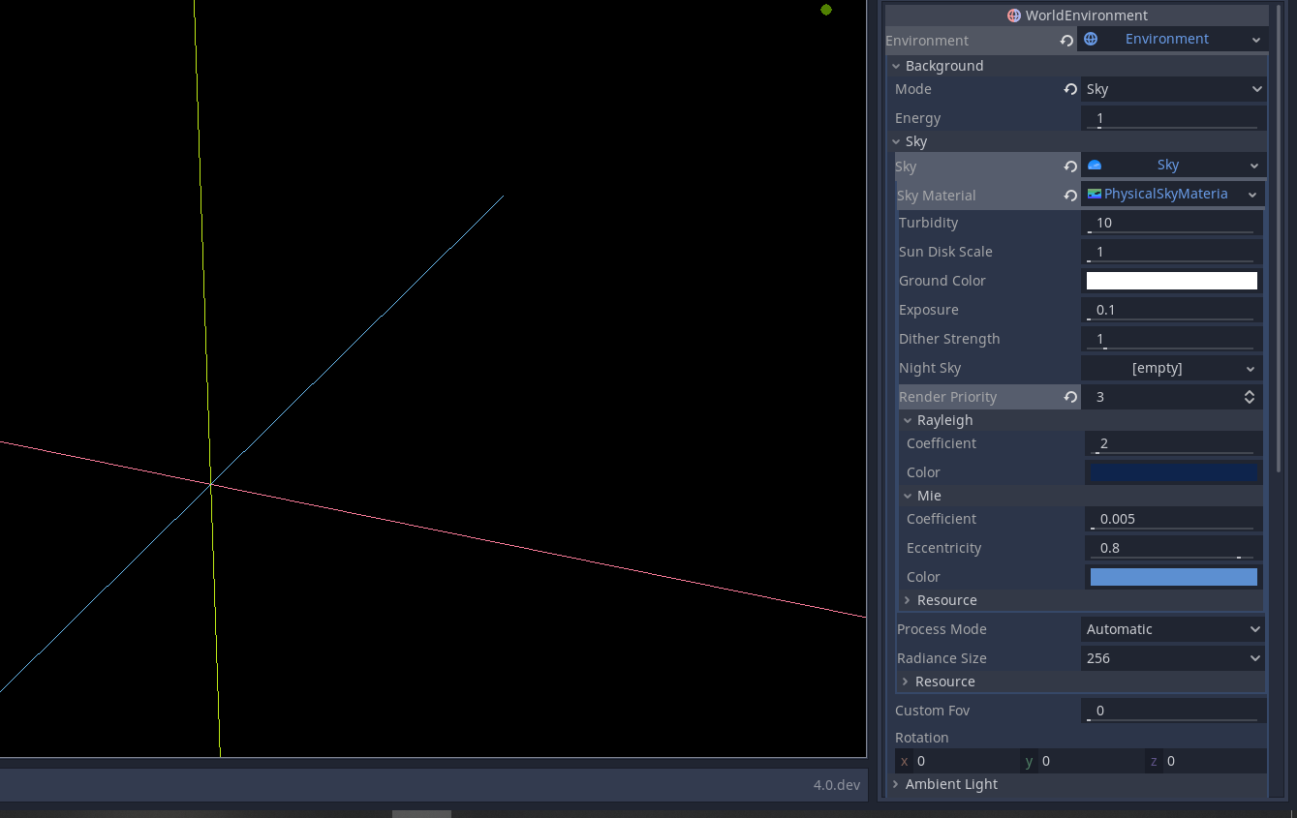Click the Turbidity property label
Image resolution: width=1297 pixels, height=818 pixels.
click(928, 223)
